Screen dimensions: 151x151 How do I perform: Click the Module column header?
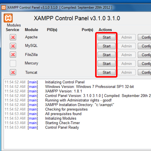(x=31, y=30)
